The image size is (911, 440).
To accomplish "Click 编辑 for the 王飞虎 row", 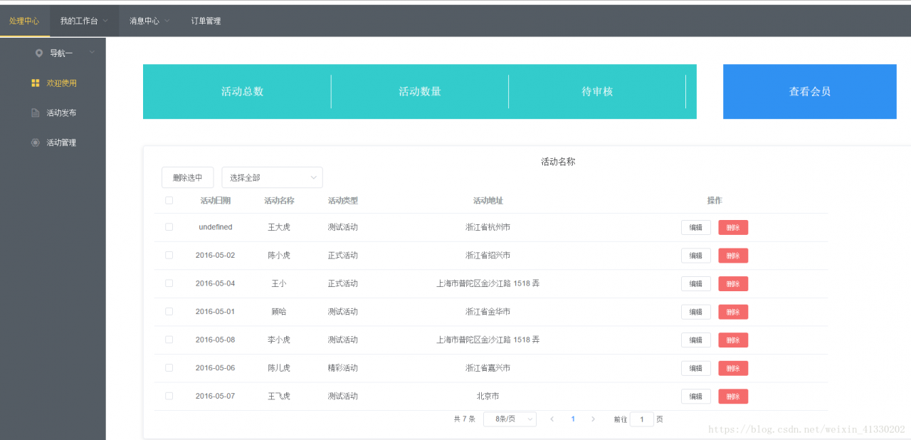I will [x=696, y=397].
